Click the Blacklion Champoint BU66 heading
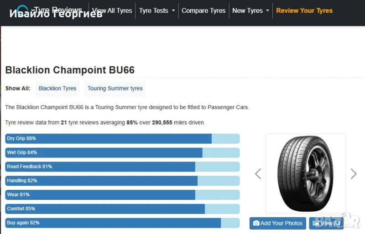The height and width of the screenshot is (234, 365). 70,70
